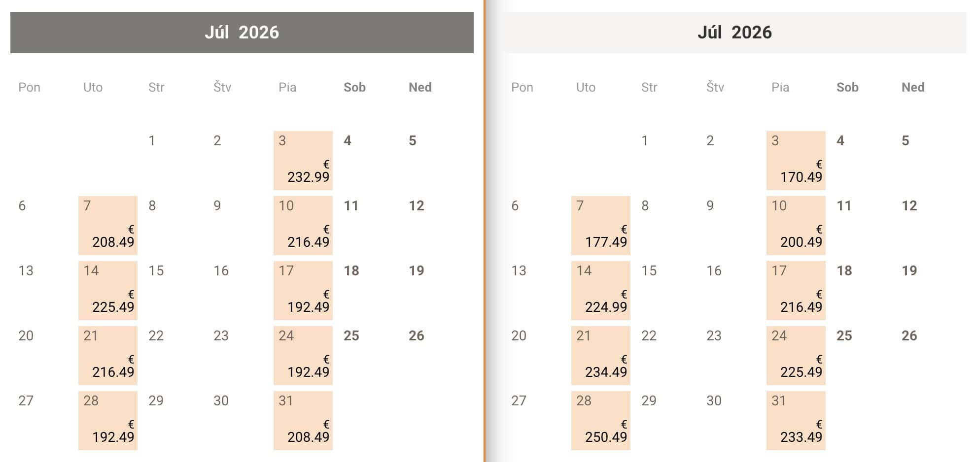
Task: Pick July 10 at €200.49
Action: (796, 226)
